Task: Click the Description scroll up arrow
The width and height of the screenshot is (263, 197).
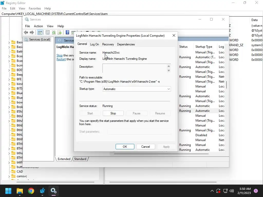Action: (x=169, y=66)
